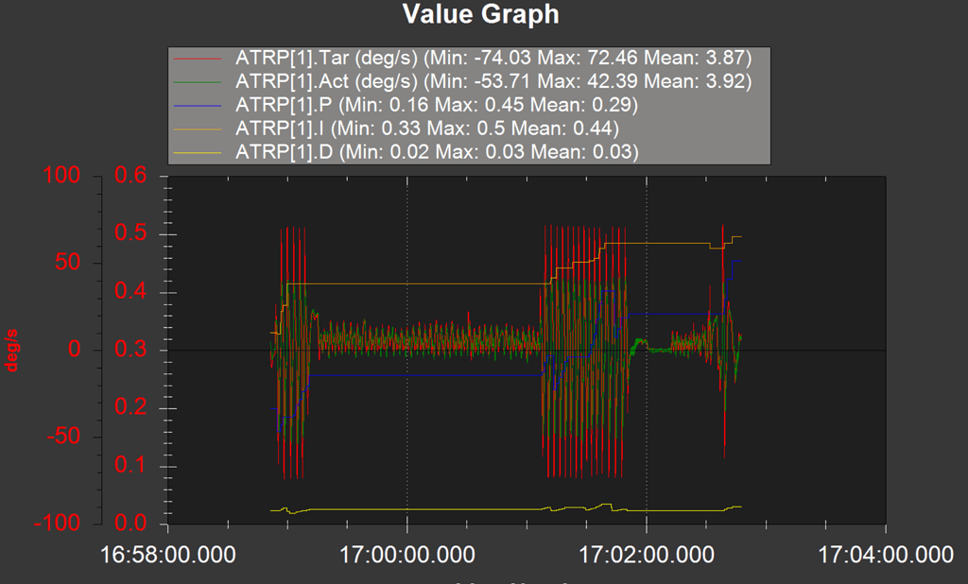
Task: Select the ATRP[1].Act legend entry
Action: 425,81
